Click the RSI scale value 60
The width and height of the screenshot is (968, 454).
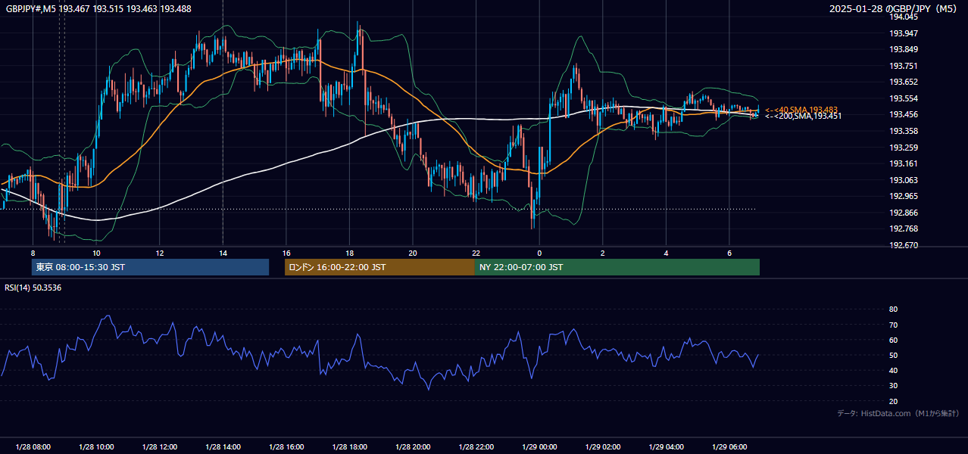click(893, 340)
